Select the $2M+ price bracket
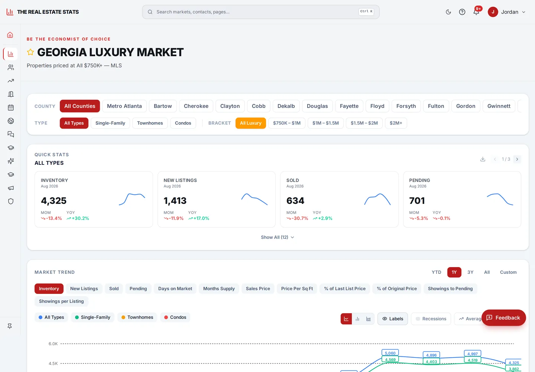 pyautogui.click(x=396, y=123)
